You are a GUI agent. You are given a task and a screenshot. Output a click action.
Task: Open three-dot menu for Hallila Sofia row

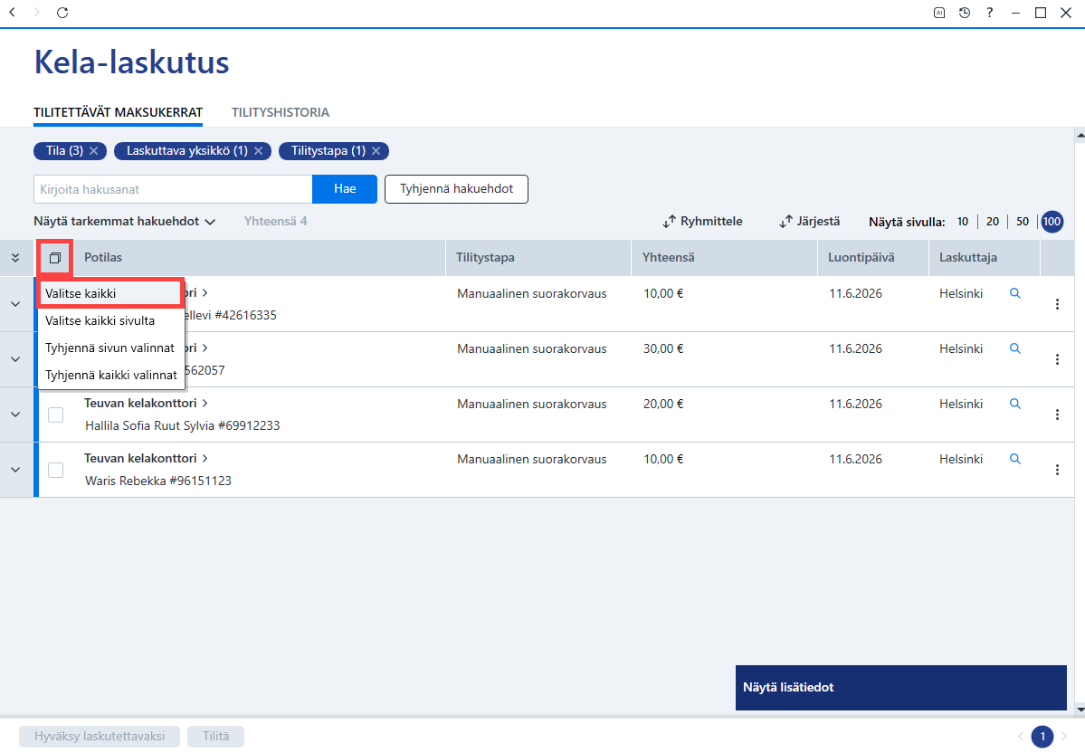(1057, 415)
